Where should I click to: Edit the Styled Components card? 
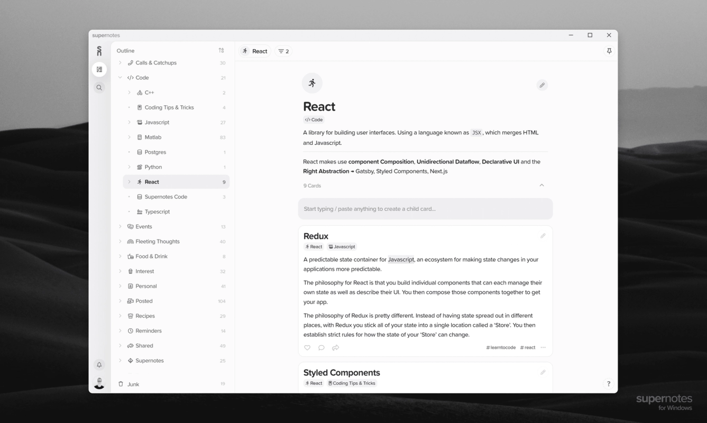543,372
